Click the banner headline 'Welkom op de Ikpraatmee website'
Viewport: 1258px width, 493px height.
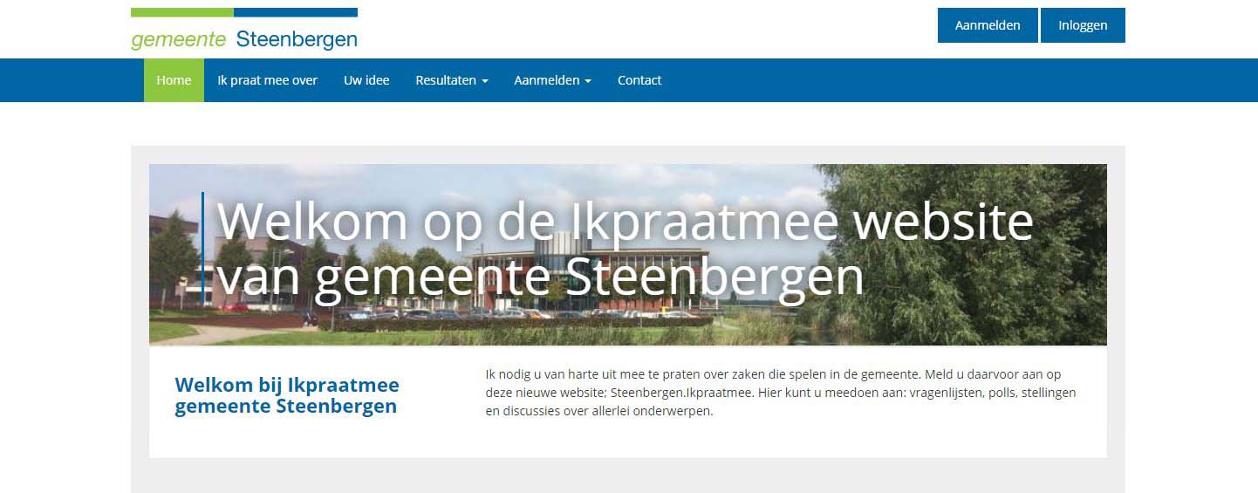coord(624,222)
